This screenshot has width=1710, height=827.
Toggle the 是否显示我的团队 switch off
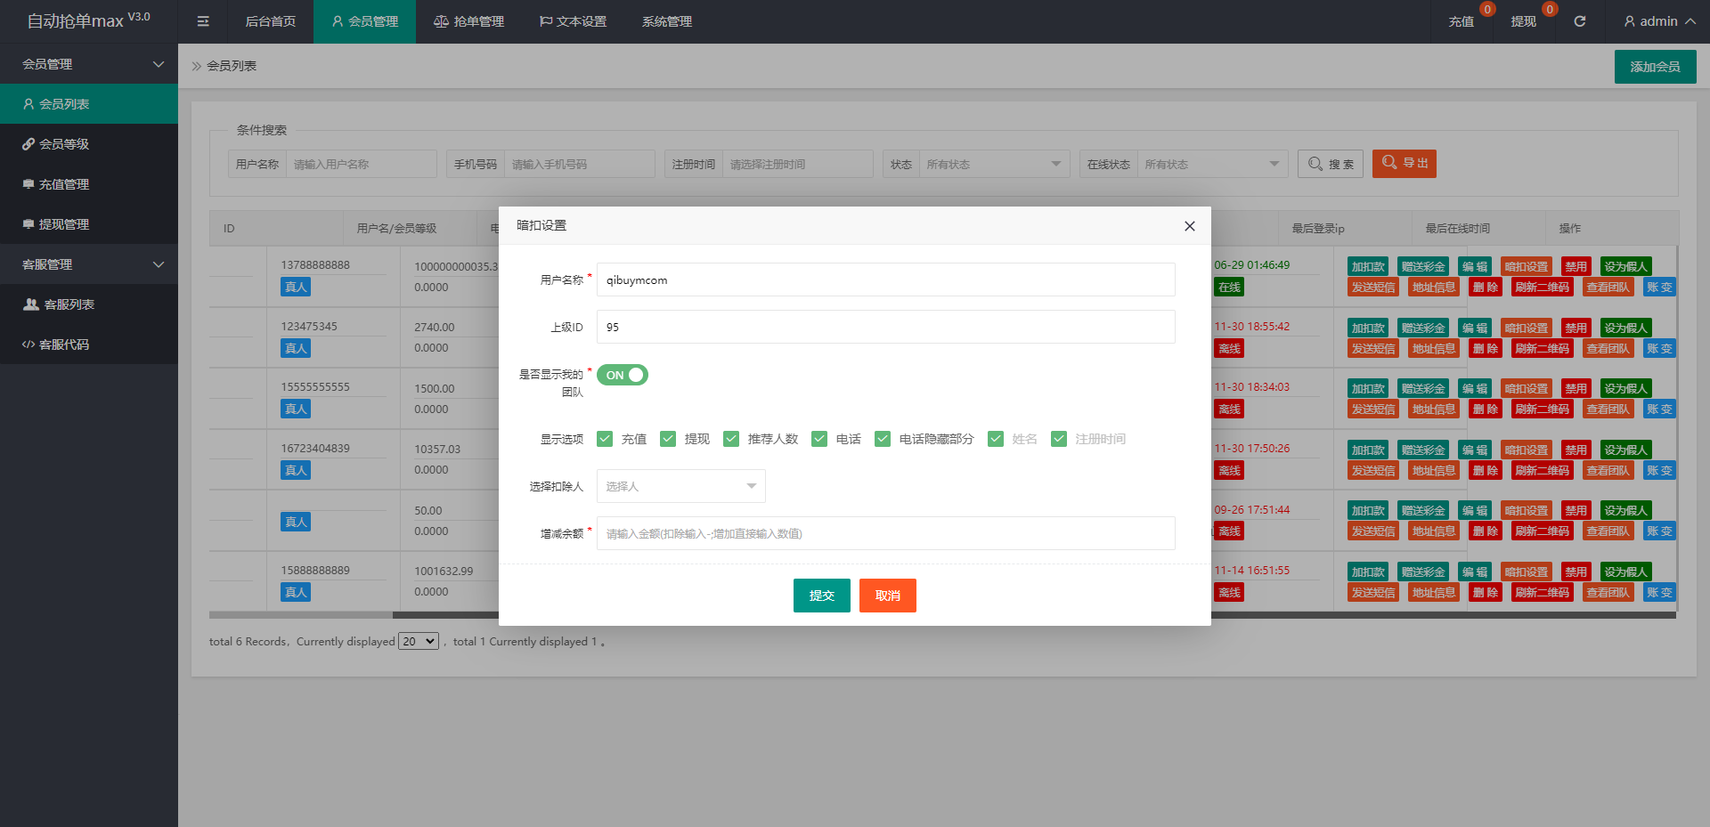(x=623, y=375)
